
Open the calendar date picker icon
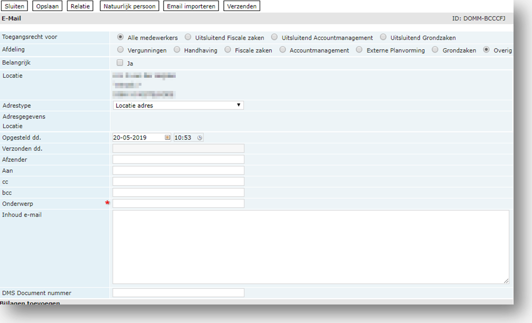pos(167,137)
